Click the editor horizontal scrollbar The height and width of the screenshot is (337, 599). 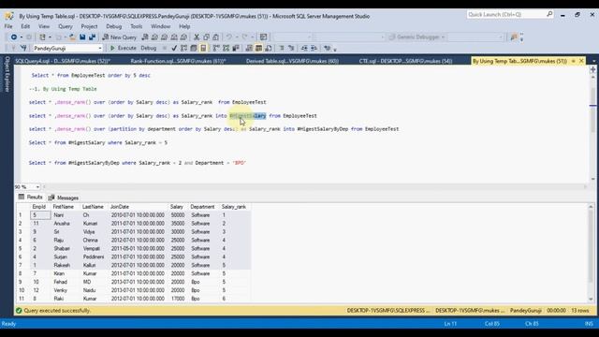click(314, 187)
